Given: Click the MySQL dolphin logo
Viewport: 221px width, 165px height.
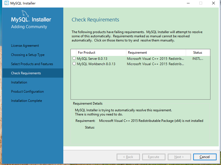Looking at the screenshot, I should tap(25, 14).
